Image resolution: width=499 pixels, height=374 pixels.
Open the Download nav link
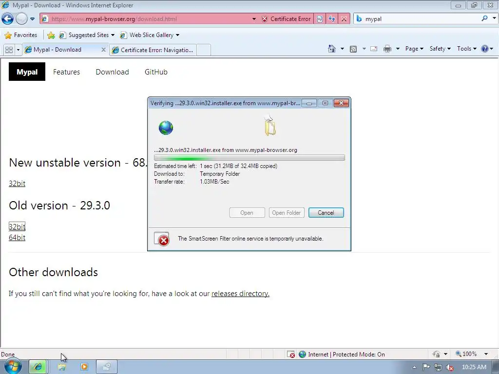pyautogui.click(x=113, y=72)
